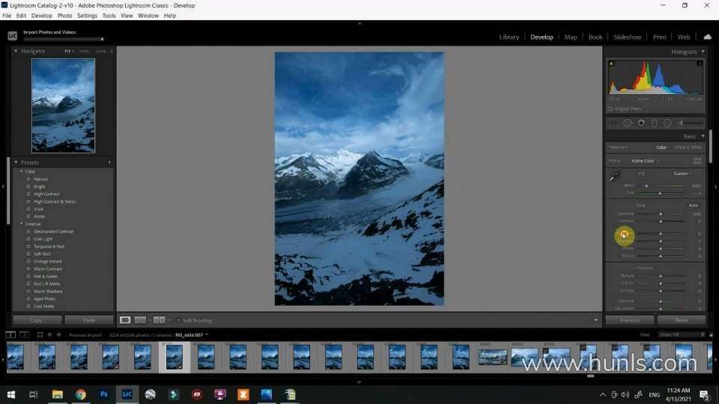The image size is (719, 404).
Task: Click the Previous button
Action: pos(630,320)
